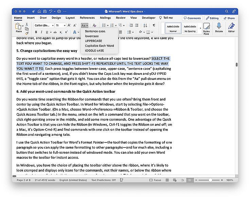Activate the Format Painter brush
Viewport: 250px width, 198px height.
tap(27, 33)
